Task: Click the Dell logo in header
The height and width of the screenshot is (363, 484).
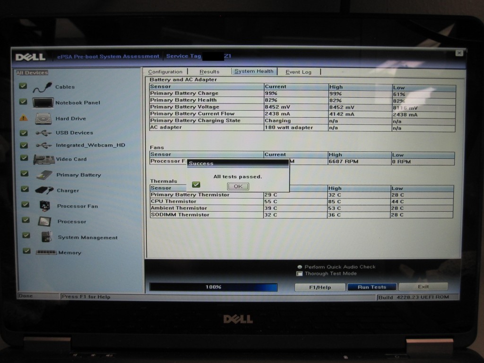Action: pyautogui.click(x=30, y=57)
